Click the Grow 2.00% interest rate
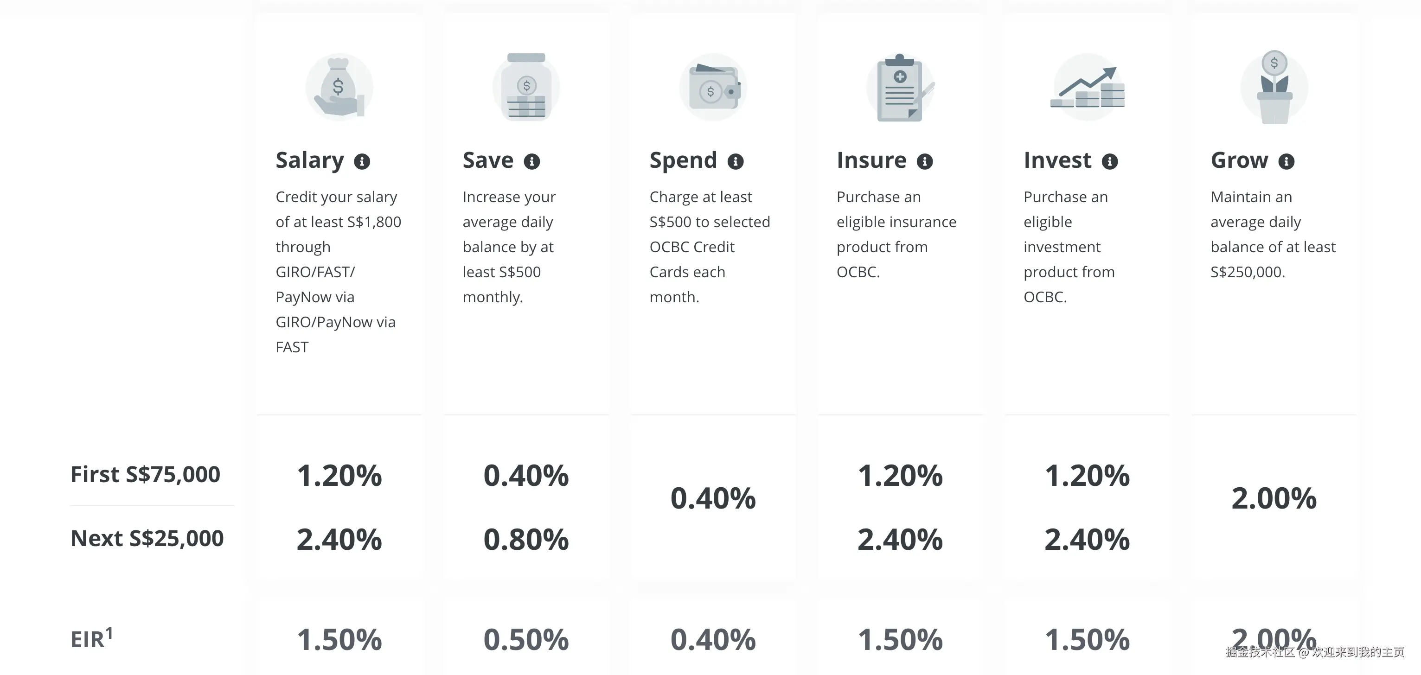The width and height of the screenshot is (1421, 675). pyautogui.click(x=1274, y=498)
